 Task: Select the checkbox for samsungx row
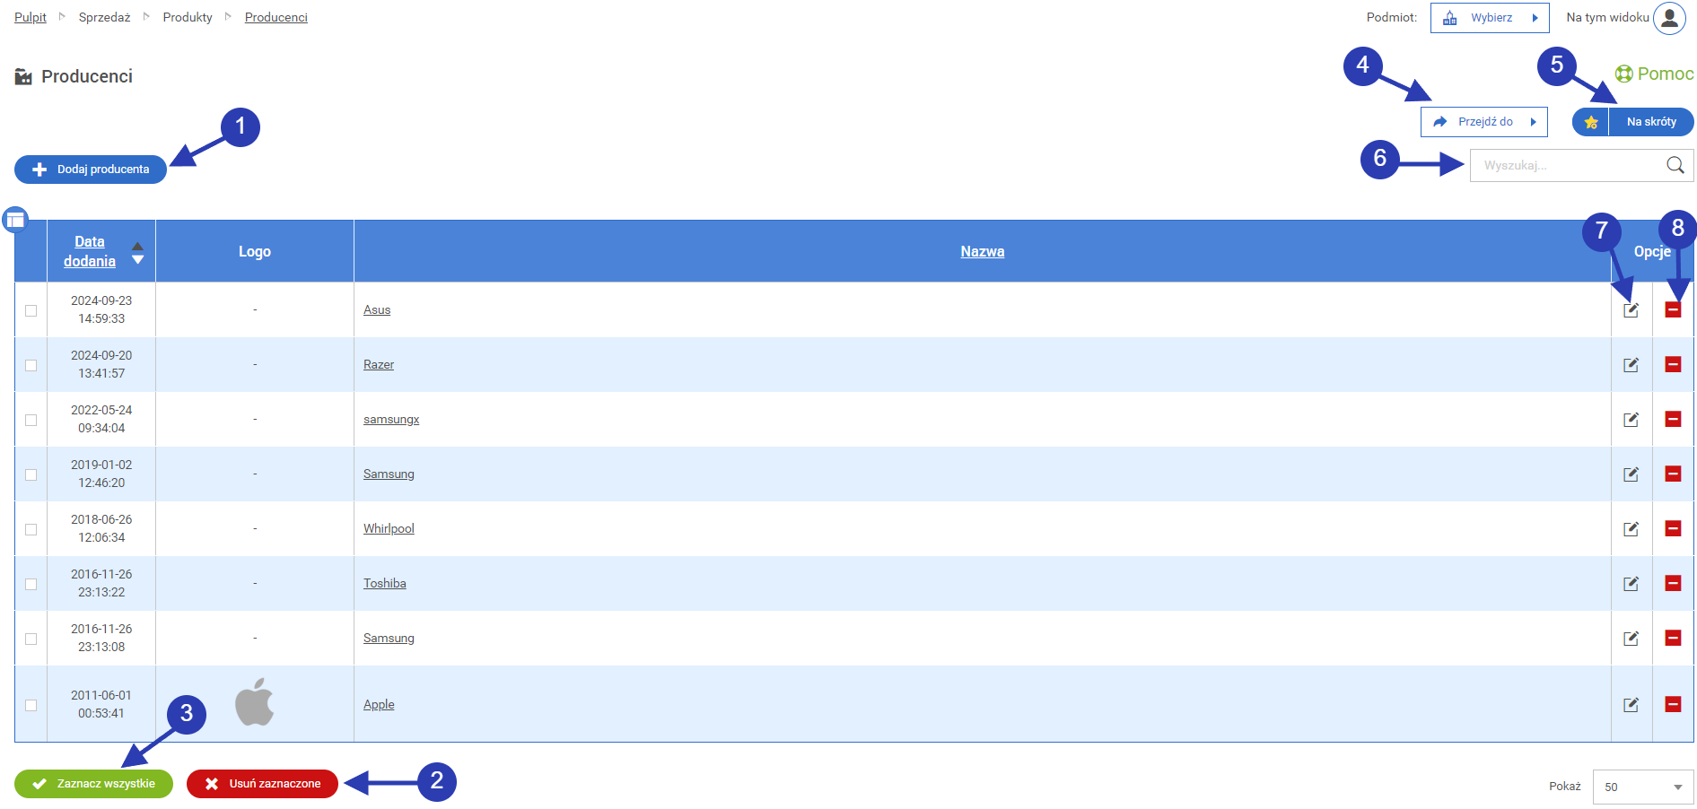(31, 420)
